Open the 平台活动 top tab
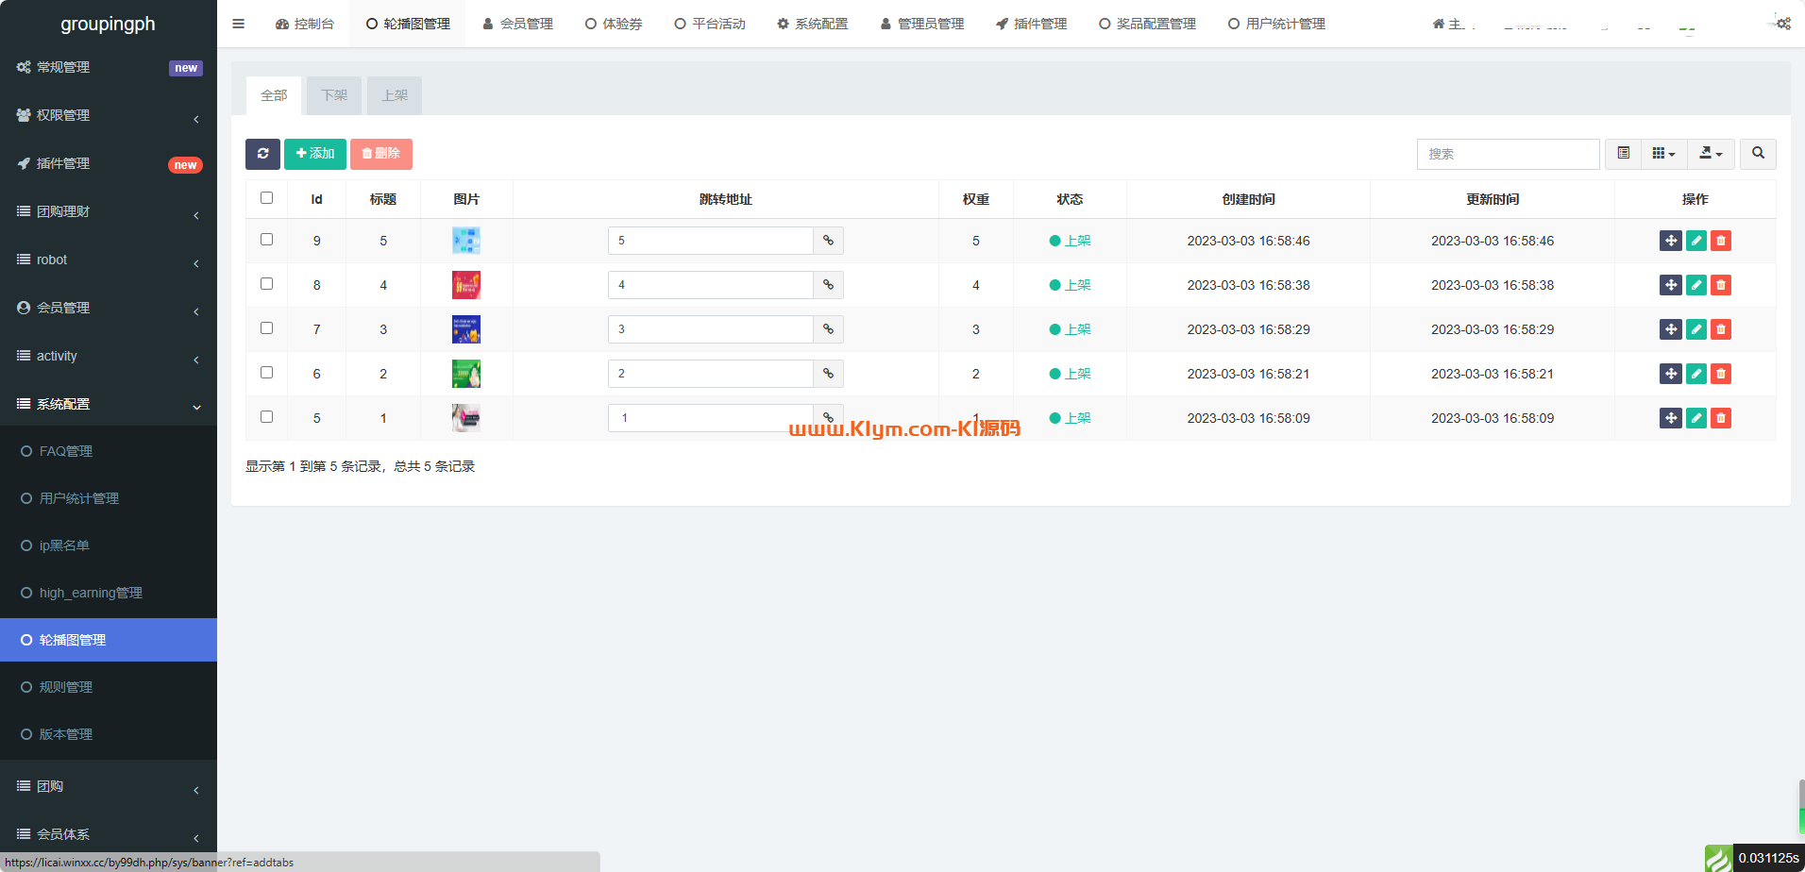 coord(710,24)
